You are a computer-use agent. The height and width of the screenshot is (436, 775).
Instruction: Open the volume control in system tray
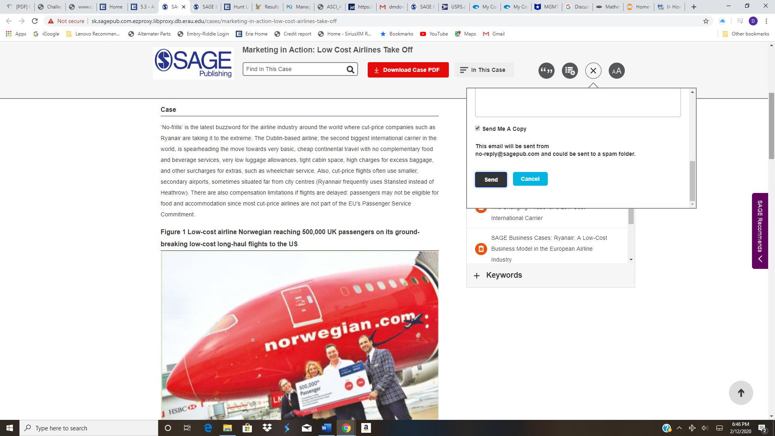[x=705, y=428]
